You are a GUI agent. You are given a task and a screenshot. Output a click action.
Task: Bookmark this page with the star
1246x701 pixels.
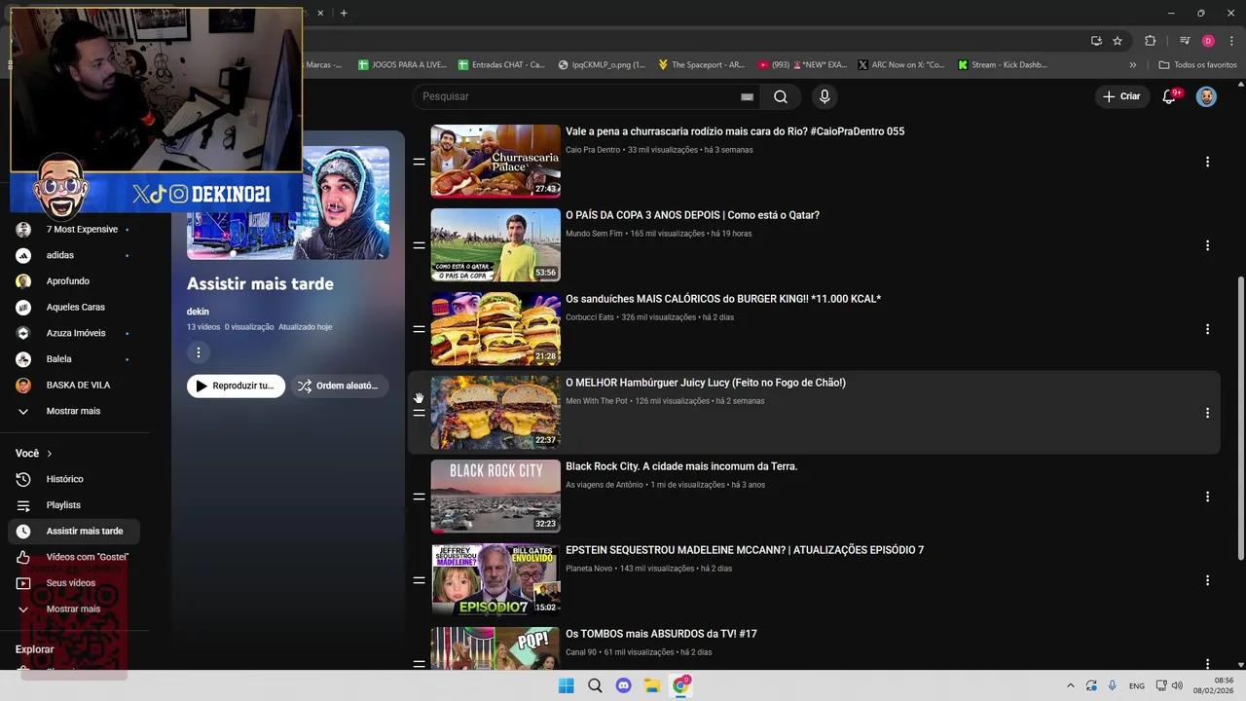click(1118, 41)
